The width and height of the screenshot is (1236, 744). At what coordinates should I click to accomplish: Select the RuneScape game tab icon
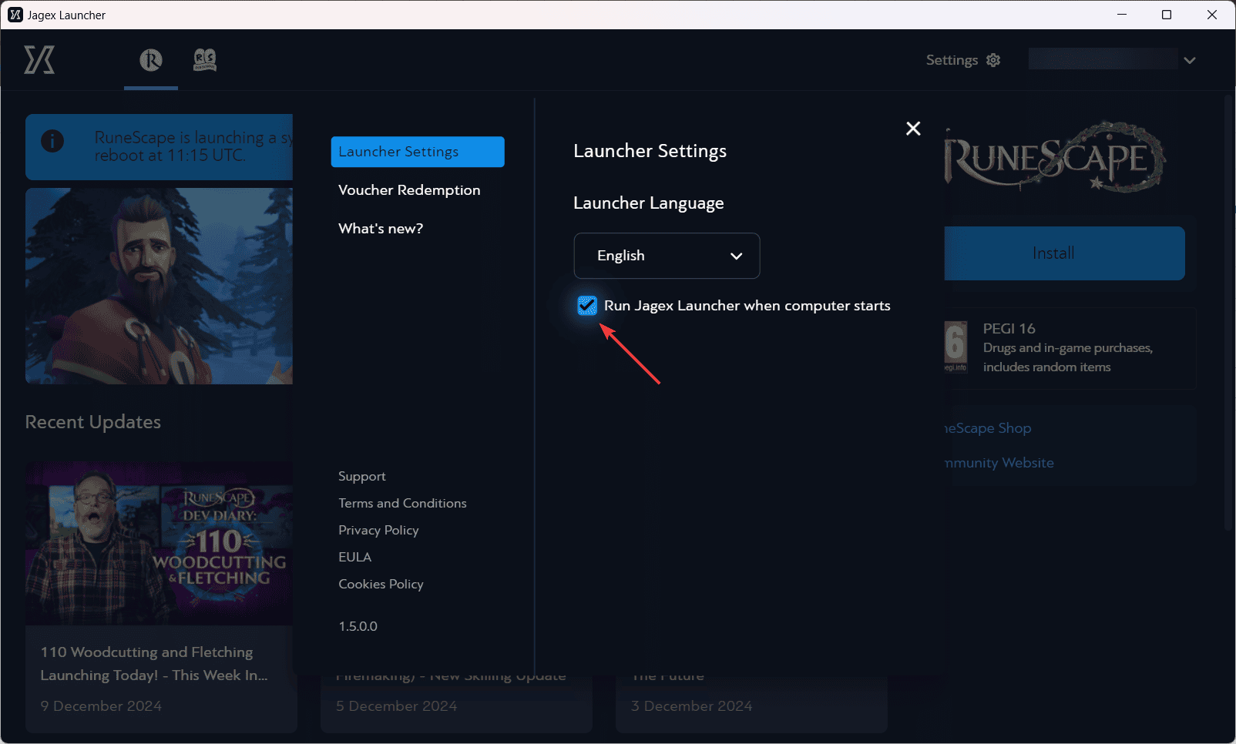[151, 59]
